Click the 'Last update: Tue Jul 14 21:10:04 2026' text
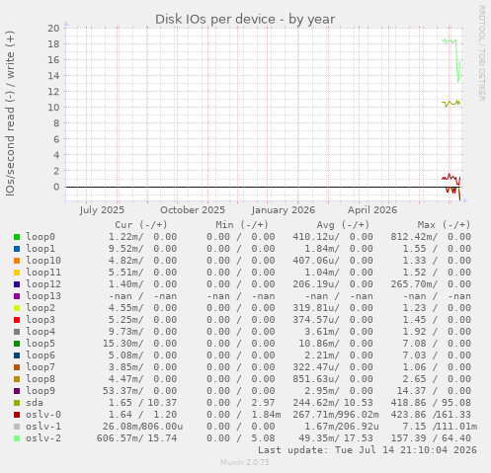Image resolution: width=491 pixels, height=473 pixels. pyautogui.click(x=368, y=450)
